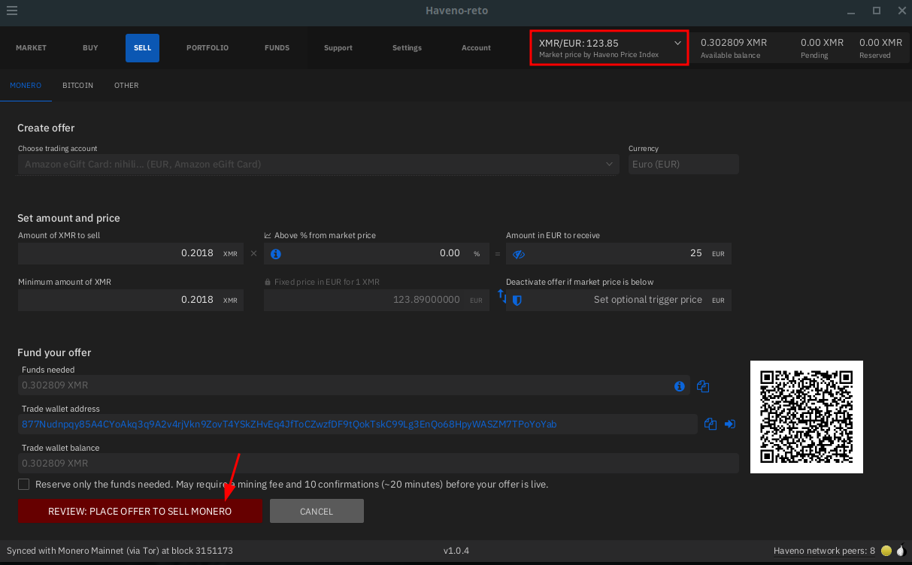Click the 'Funds needed' field 0.302809 XMR
This screenshot has width=912, height=565.
click(353, 385)
